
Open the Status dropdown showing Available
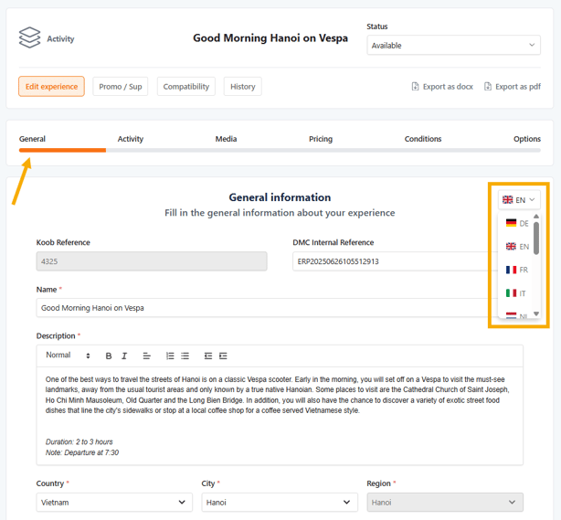pos(453,45)
